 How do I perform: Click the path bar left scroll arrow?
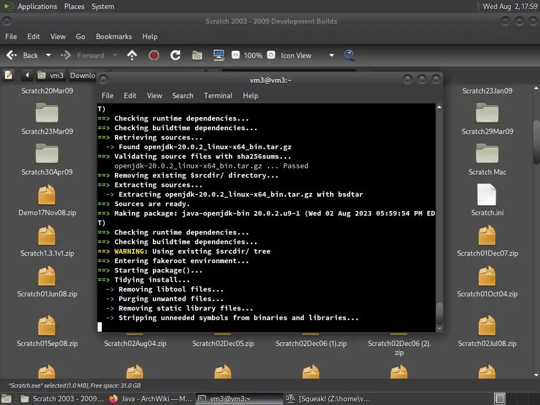27,75
